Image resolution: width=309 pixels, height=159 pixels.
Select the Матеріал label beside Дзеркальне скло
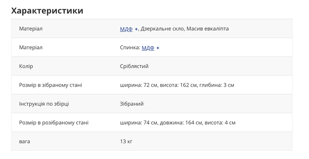[x=31, y=29]
